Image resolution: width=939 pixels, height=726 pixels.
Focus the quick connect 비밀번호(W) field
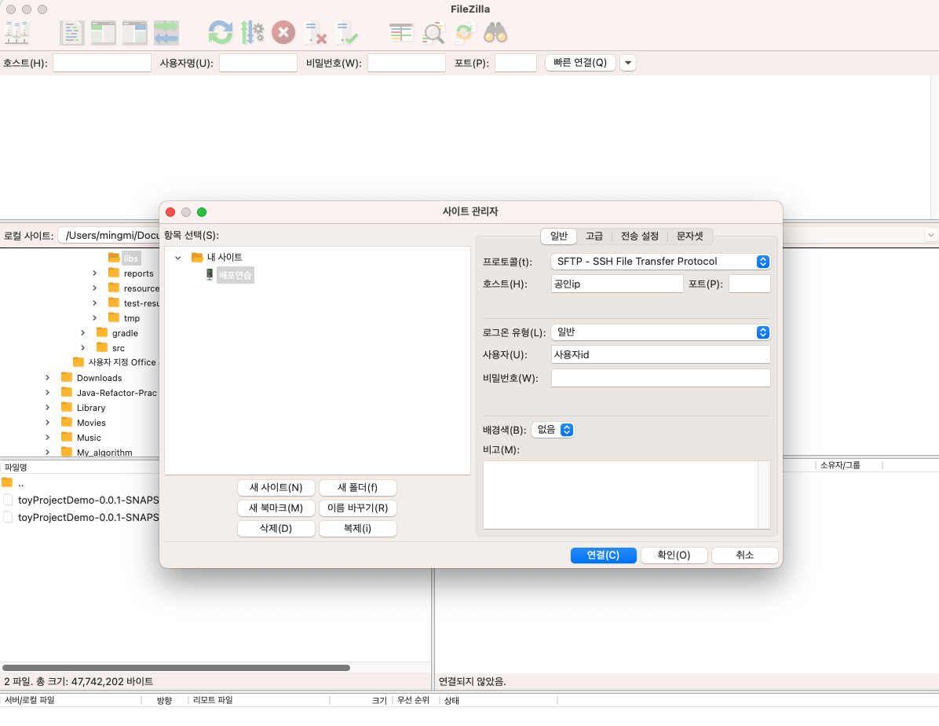coord(407,63)
